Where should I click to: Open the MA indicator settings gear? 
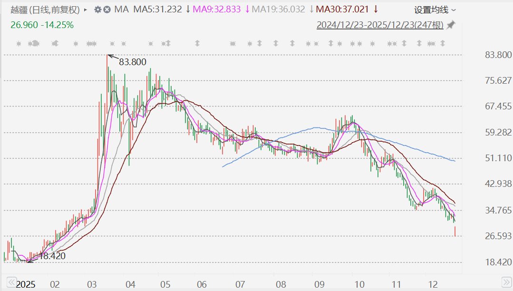pos(98,10)
